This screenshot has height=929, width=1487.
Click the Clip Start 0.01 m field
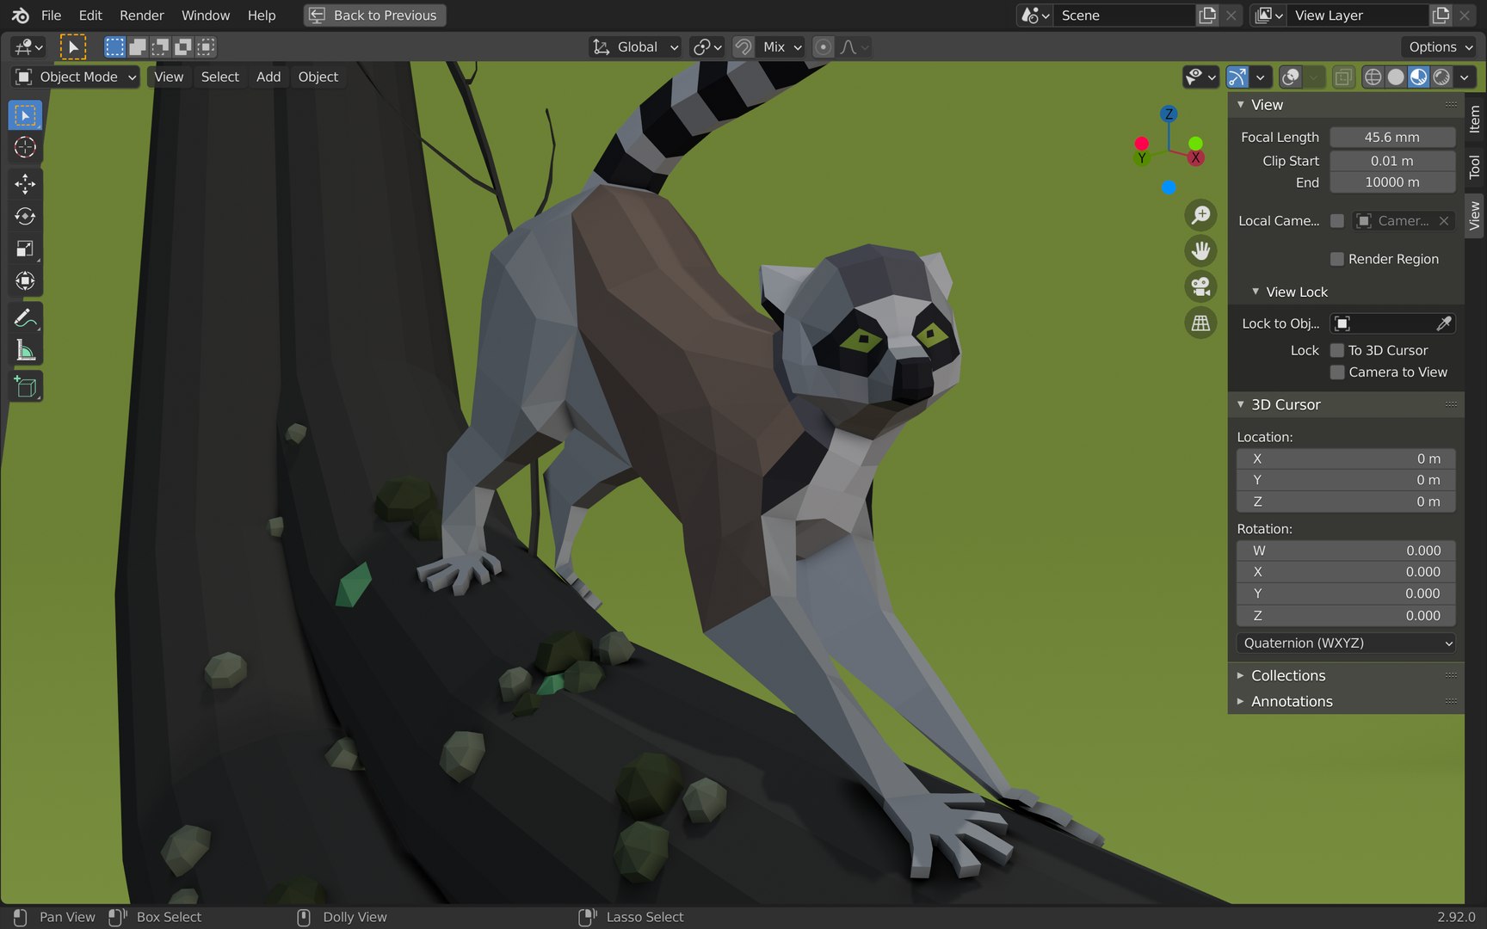click(x=1392, y=161)
